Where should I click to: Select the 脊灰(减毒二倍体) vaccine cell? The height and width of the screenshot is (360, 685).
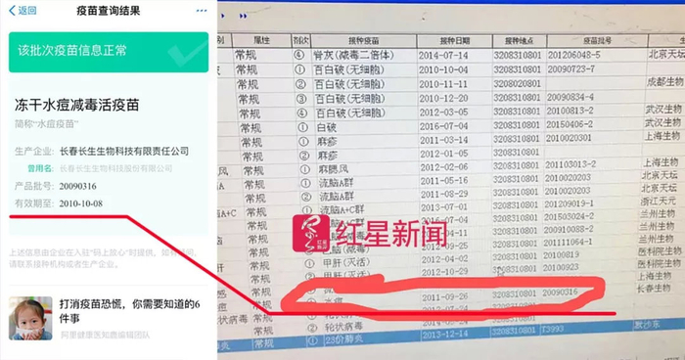point(353,55)
